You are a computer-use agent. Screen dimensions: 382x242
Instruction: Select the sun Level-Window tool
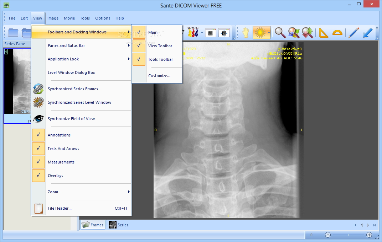[x=260, y=33]
